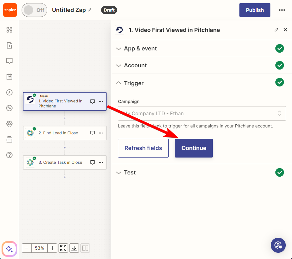Click the Draft status badge

(x=109, y=10)
